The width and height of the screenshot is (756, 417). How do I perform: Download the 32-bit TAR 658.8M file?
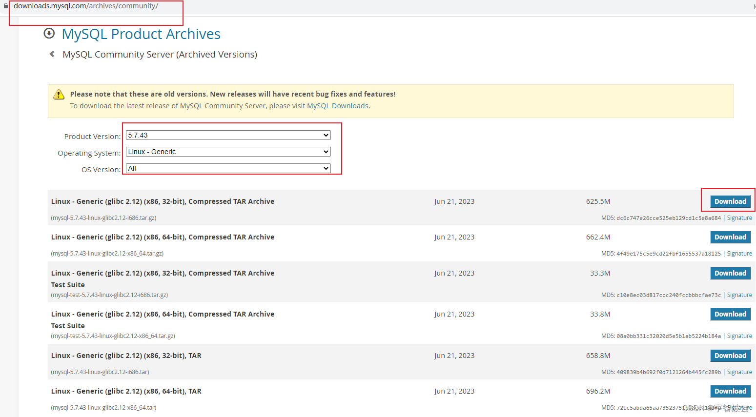coord(730,356)
